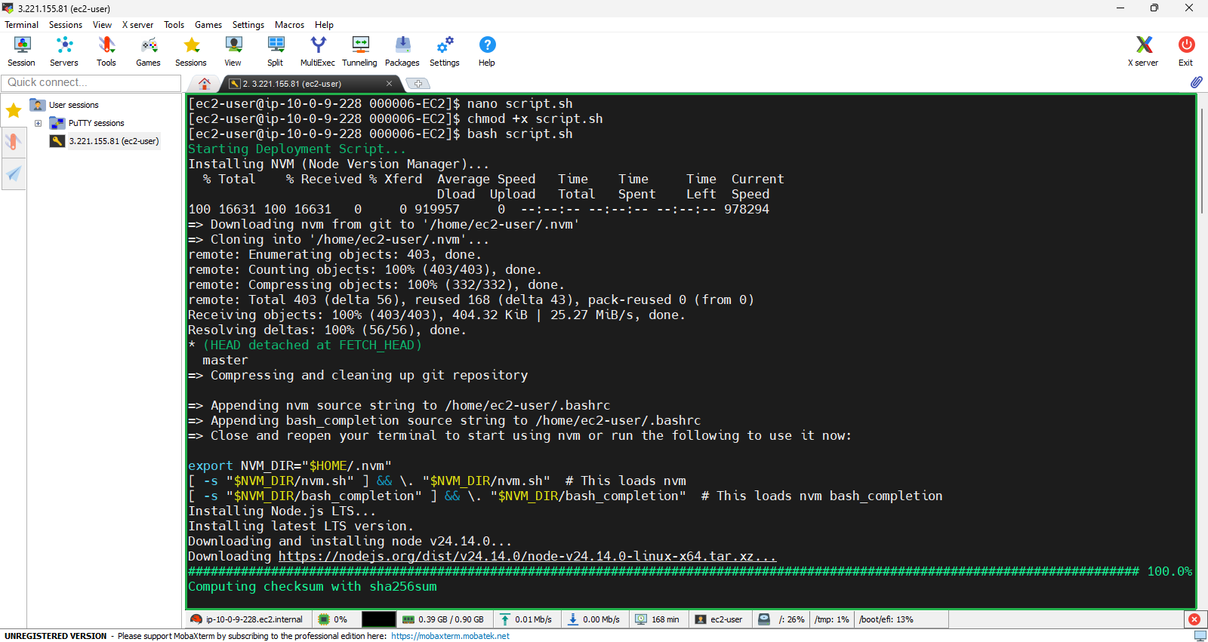Click the black CPU graph box
The height and width of the screenshot is (642, 1208).
point(378,619)
